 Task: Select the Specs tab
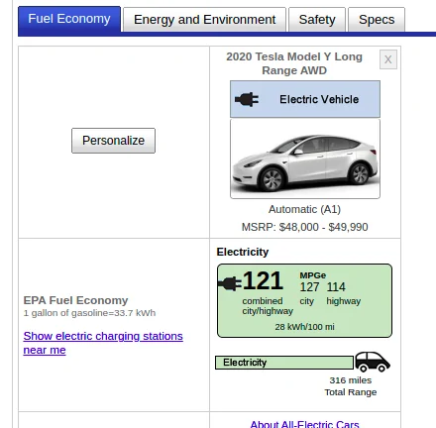pos(377,20)
